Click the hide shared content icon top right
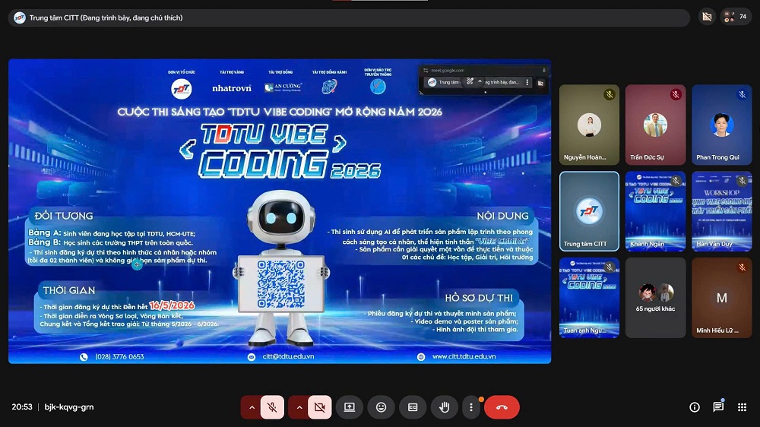This screenshot has width=760, height=427. (707, 17)
